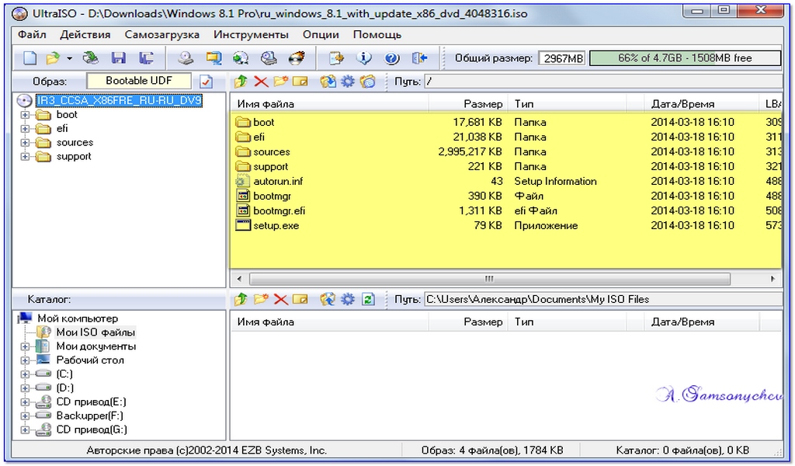Delete using the red X in the Каталог toolbar
The width and height of the screenshot is (795, 466).
coord(280,299)
